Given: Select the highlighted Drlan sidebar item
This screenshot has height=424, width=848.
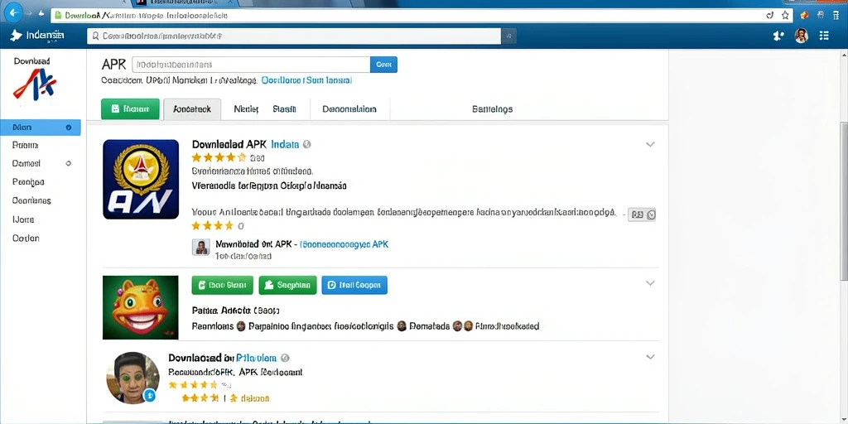Looking at the screenshot, I should coord(41,128).
